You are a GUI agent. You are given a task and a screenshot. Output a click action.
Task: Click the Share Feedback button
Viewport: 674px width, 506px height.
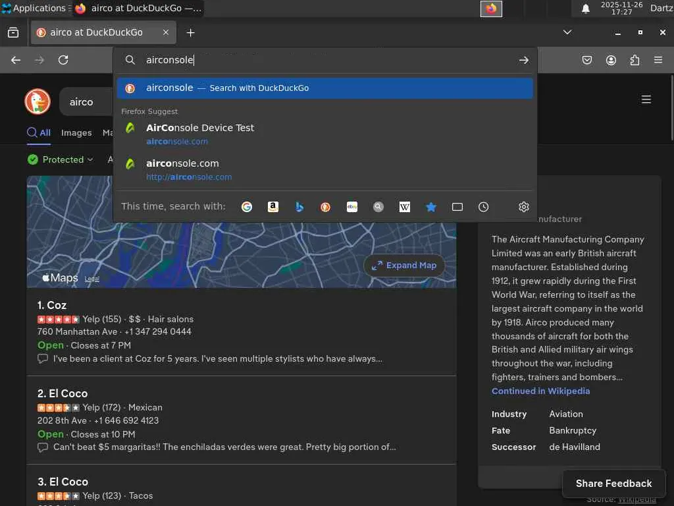(614, 484)
